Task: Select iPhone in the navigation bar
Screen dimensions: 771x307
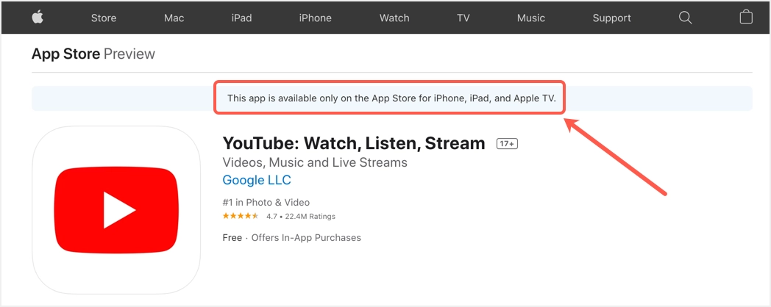Action: pyautogui.click(x=315, y=18)
